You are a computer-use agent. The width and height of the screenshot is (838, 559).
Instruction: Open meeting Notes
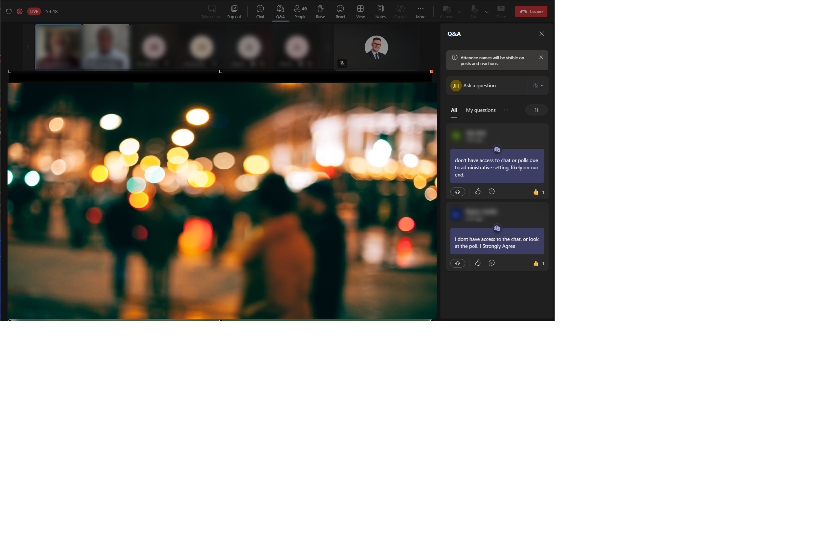(x=380, y=11)
